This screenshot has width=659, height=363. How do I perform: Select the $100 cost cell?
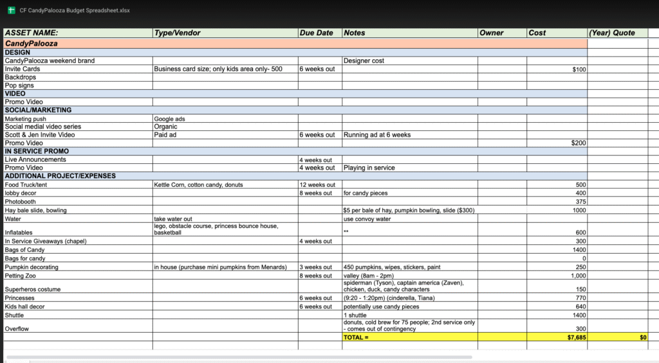[557, 69]
